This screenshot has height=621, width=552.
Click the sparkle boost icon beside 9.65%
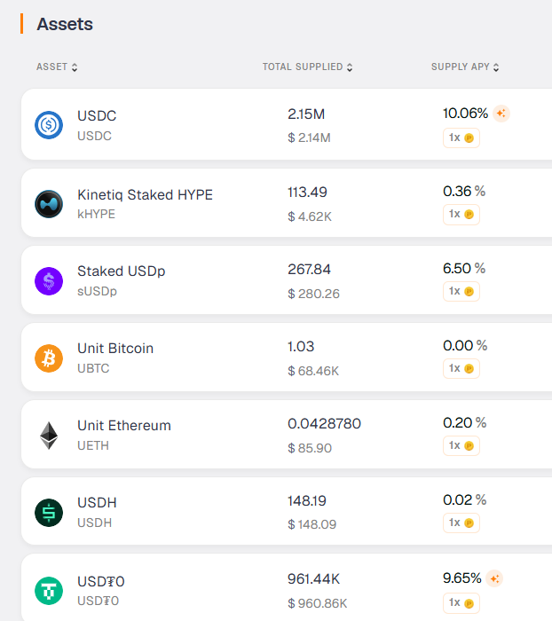pos(494,578)
